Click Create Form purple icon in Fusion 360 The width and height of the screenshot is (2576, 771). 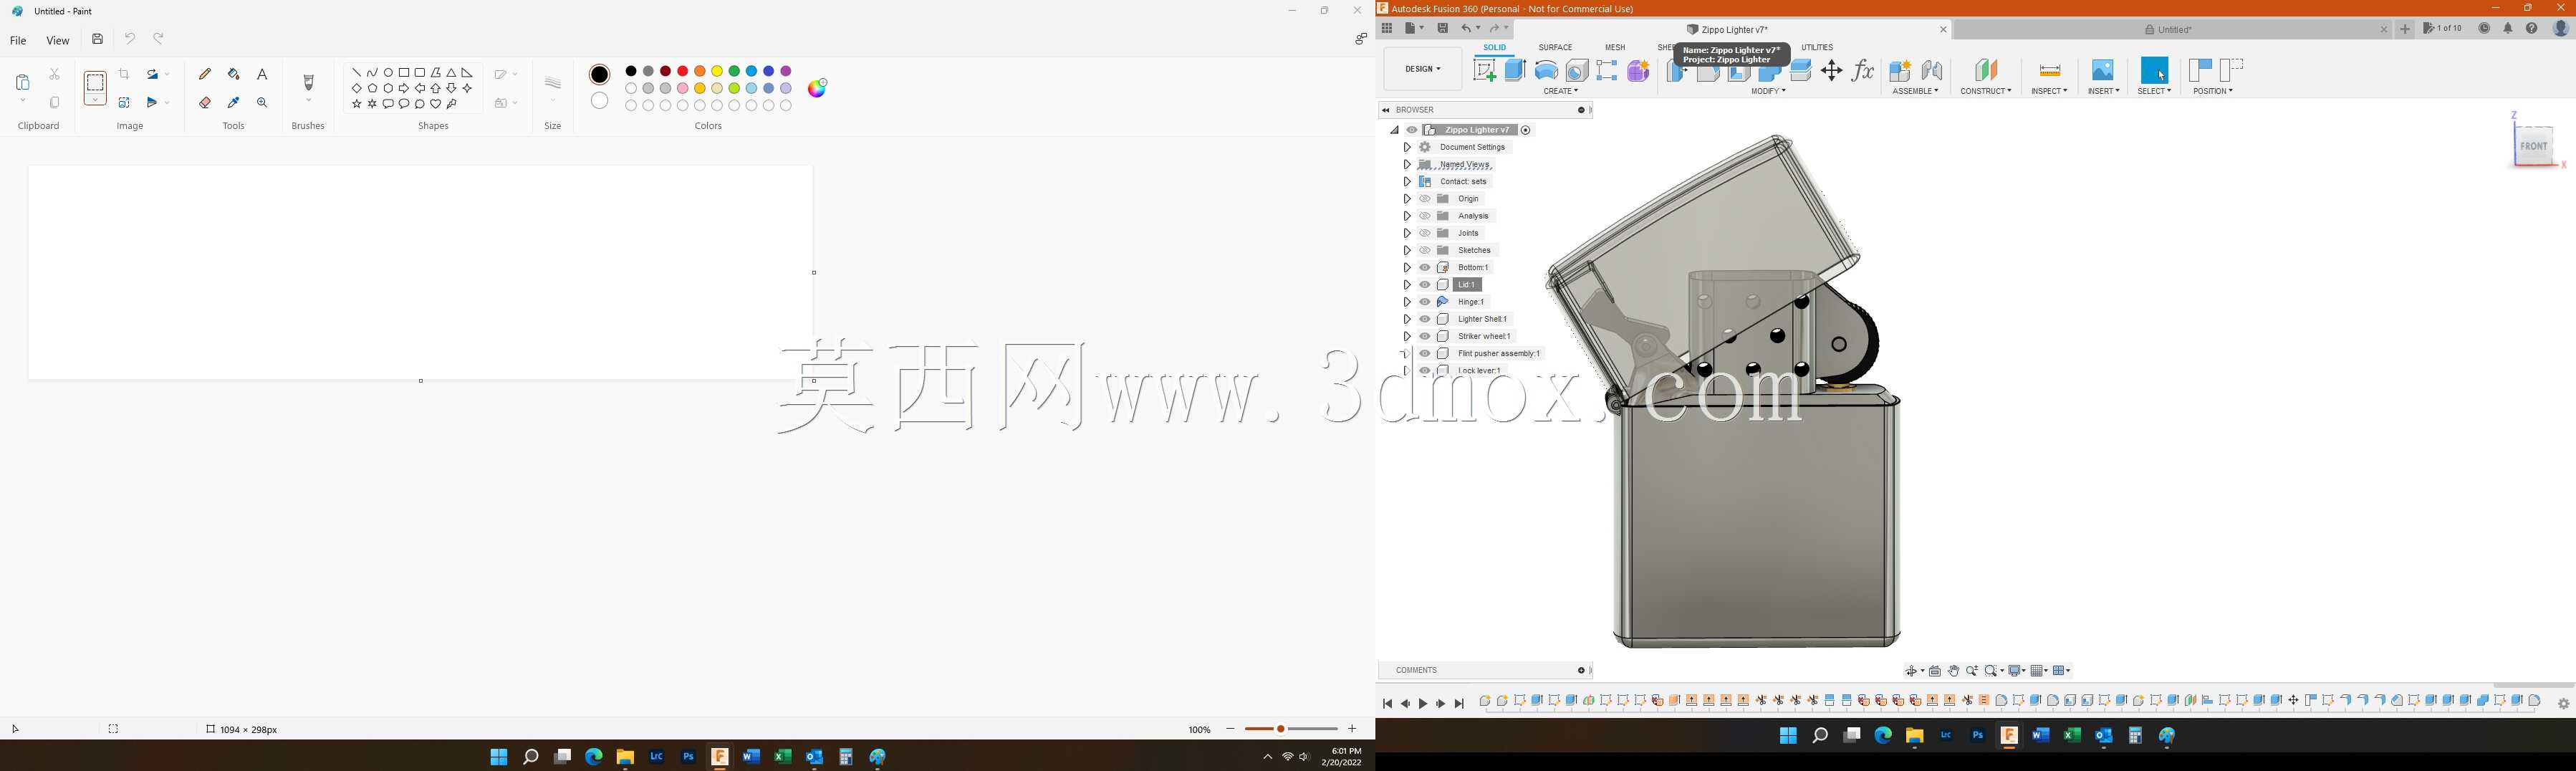1639,70
